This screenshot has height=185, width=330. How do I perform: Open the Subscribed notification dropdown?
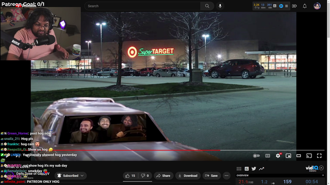pos(71,176)
